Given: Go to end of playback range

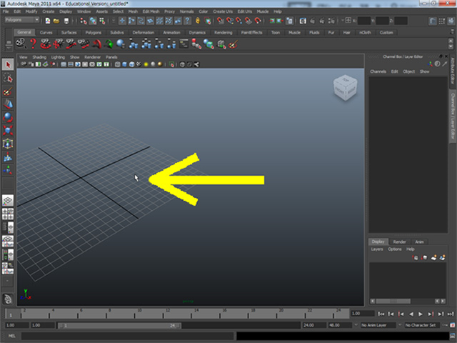Looking at the screenshot, I should pos(451,314).
